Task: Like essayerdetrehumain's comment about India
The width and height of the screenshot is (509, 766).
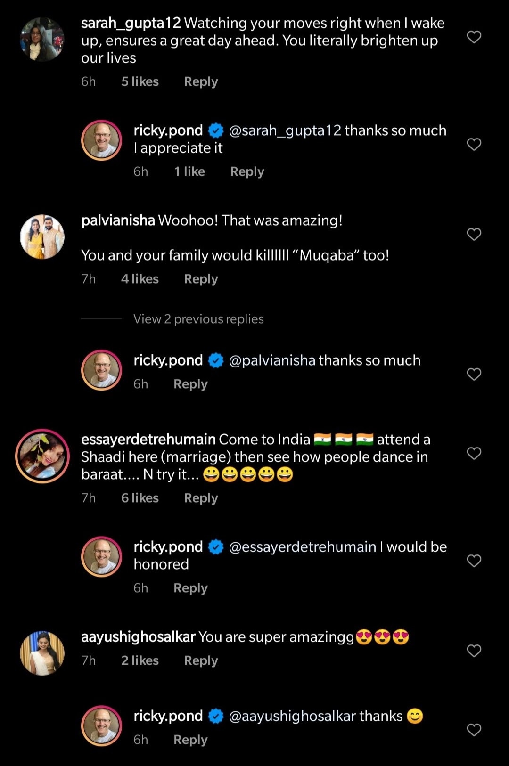Action: point(474,453)
